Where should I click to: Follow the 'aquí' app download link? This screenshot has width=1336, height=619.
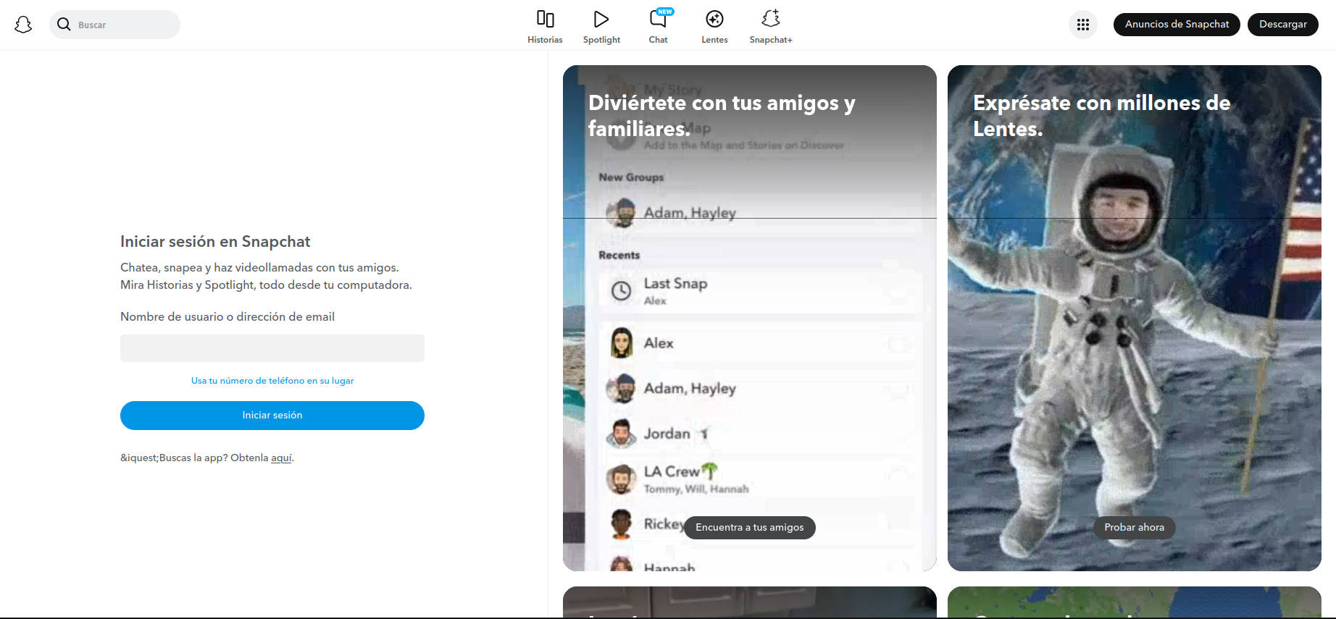[x=281, y=458]
